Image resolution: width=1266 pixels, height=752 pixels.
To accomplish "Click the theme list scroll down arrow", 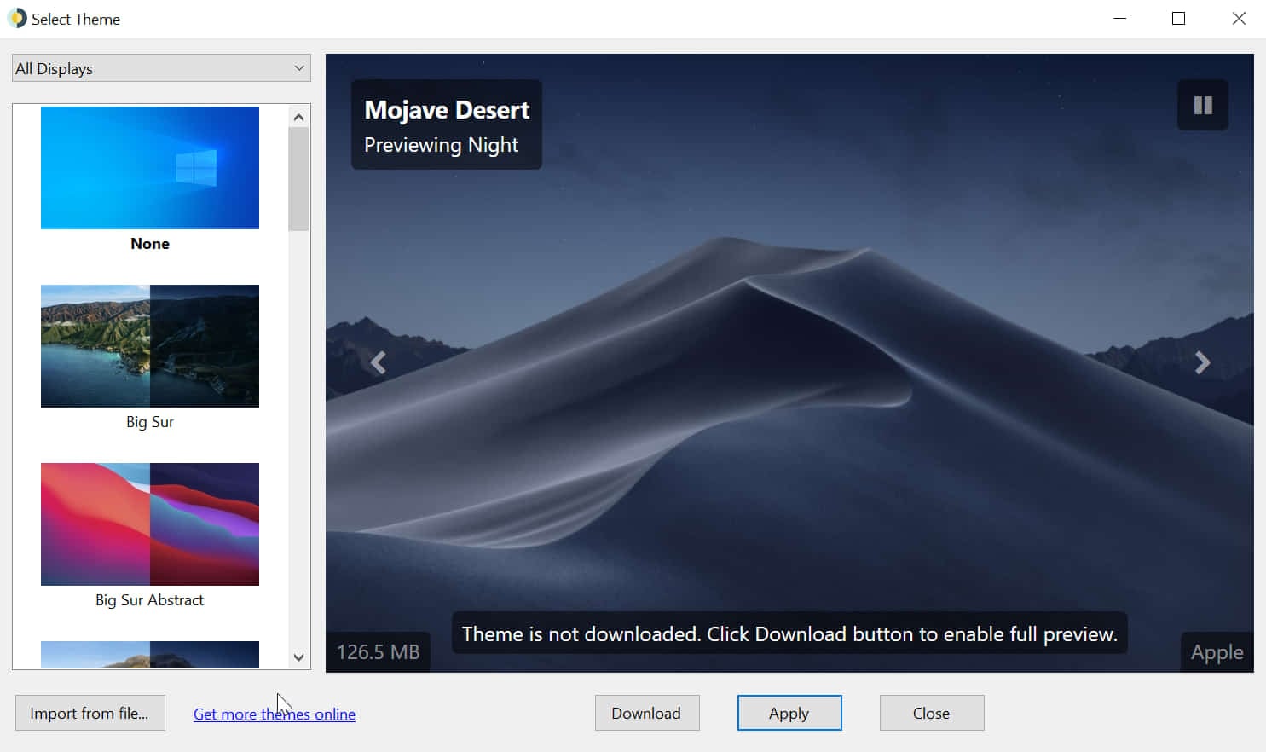I will coord(298,657).
